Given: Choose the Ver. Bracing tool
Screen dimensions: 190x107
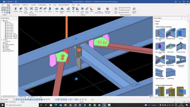Looking at the screenshot, I should click(31, 10).
